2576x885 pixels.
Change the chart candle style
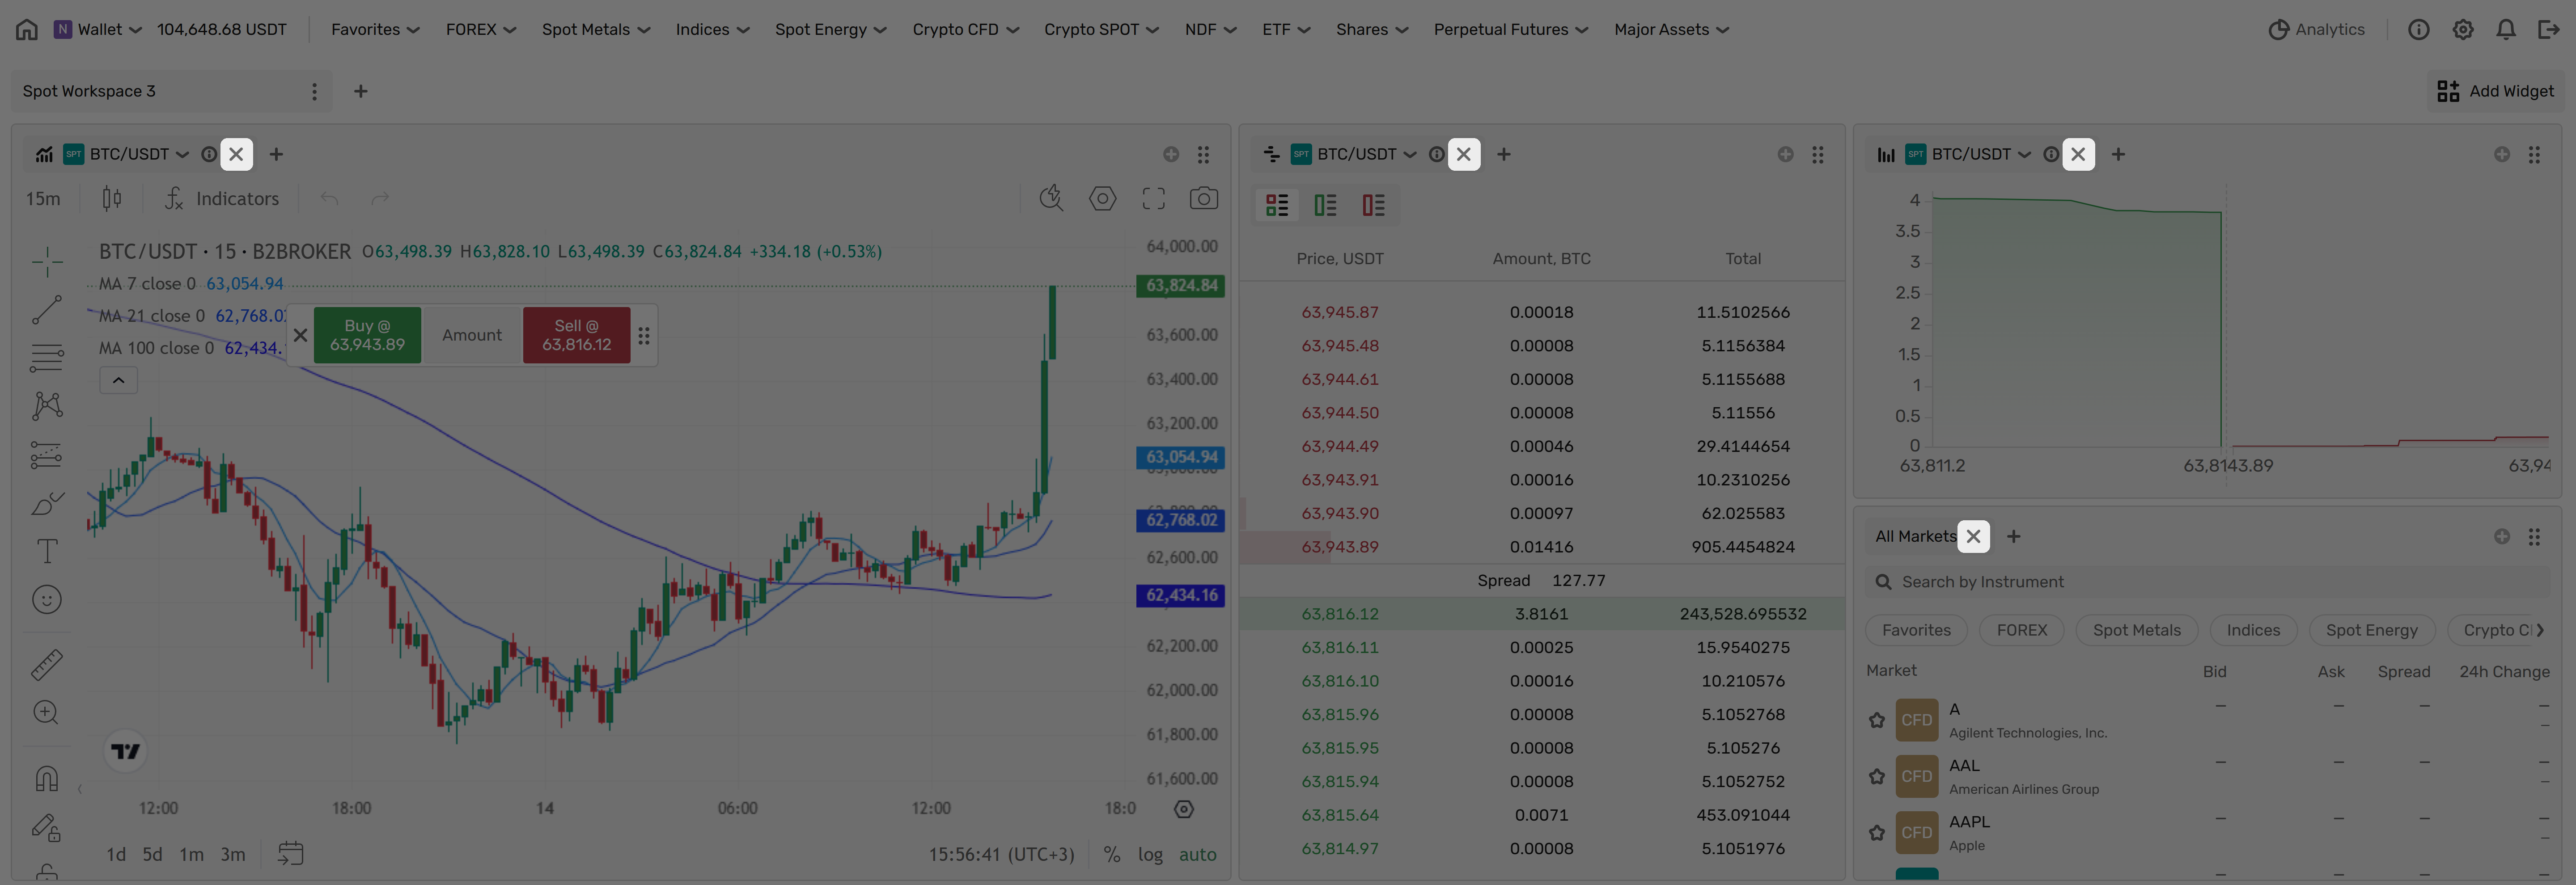tap(112, 199)
